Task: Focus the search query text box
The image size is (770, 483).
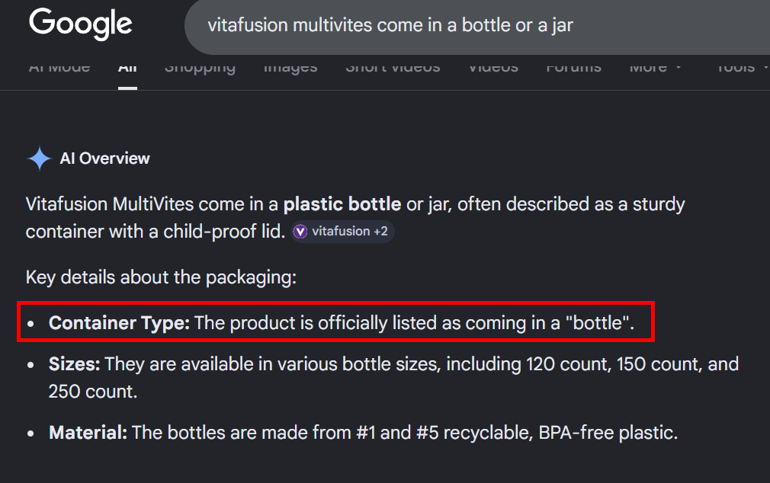Action: click(x=457, y=25)
